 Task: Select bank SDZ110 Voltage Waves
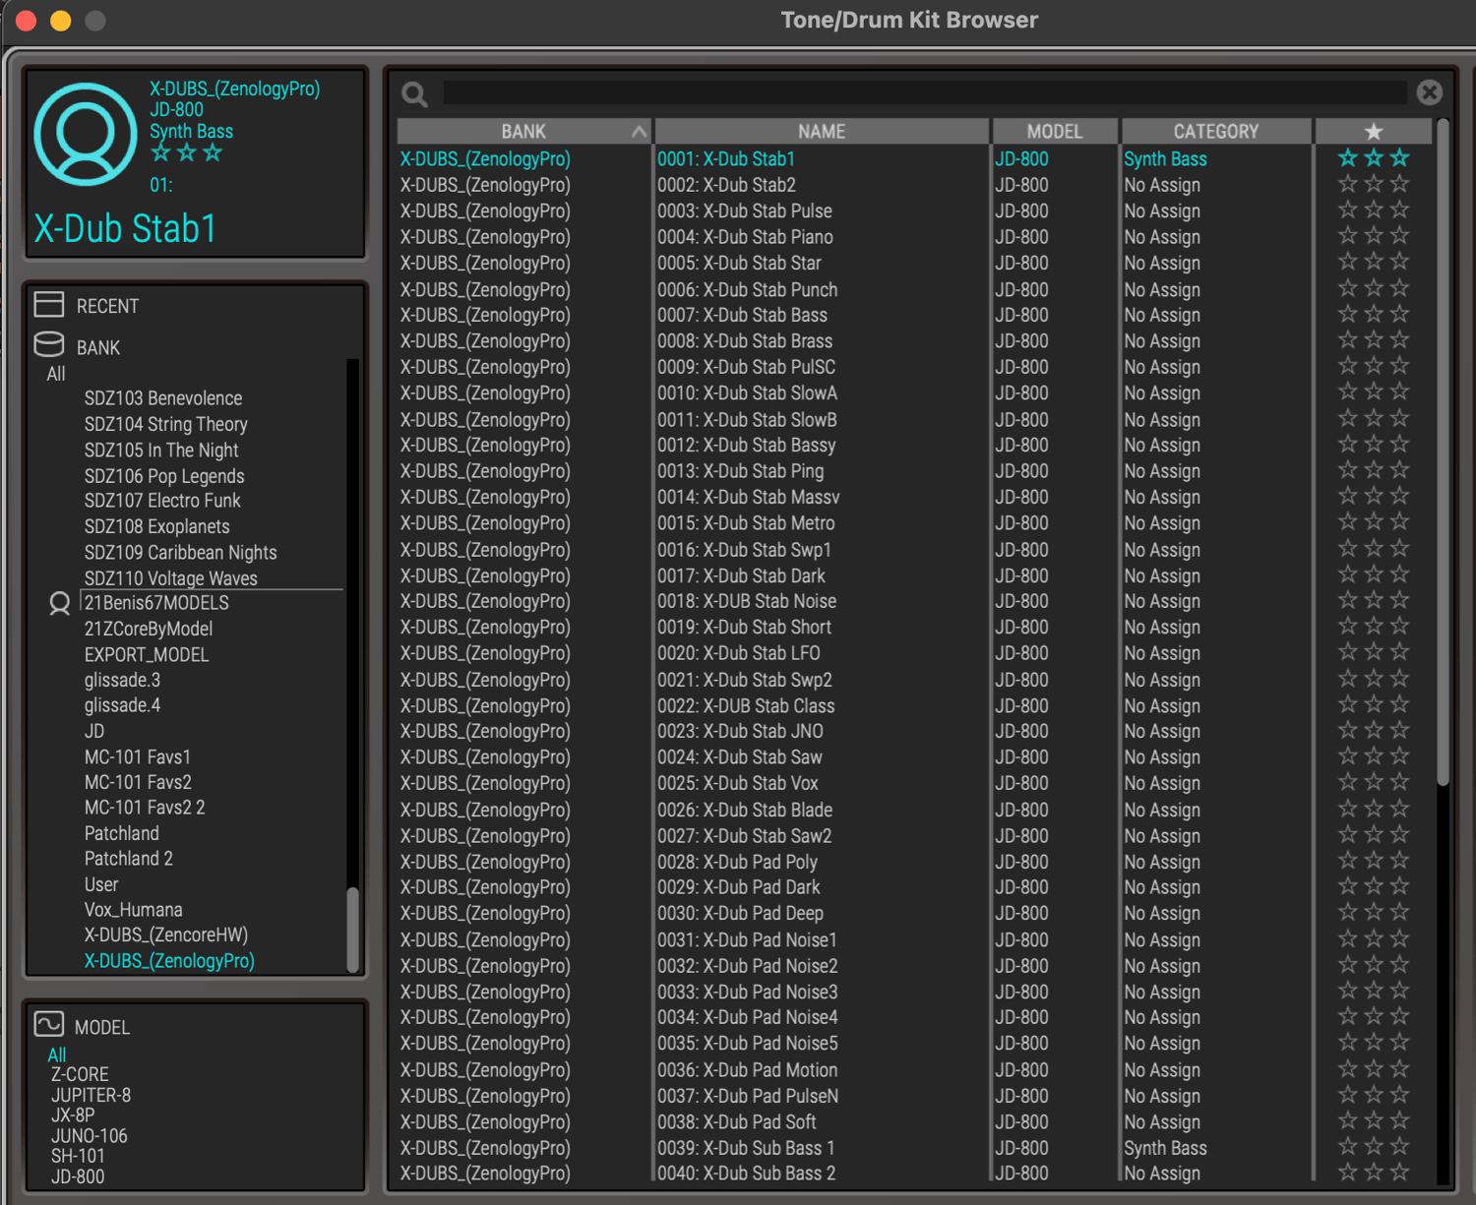tap(171, 578)
